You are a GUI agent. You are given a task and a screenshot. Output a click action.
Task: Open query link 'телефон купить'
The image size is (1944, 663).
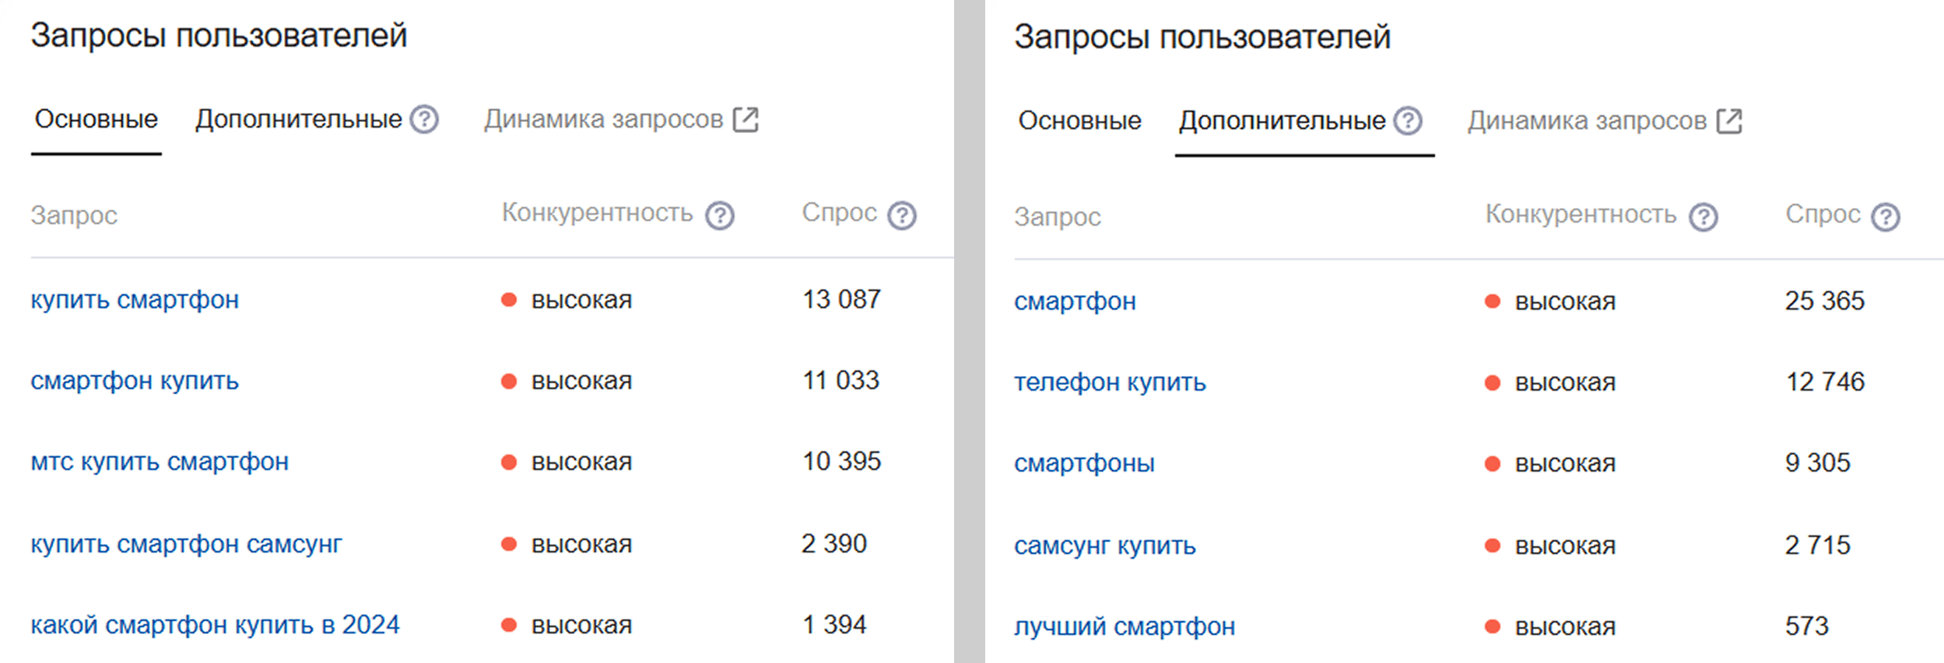(x=1110, y=383)
